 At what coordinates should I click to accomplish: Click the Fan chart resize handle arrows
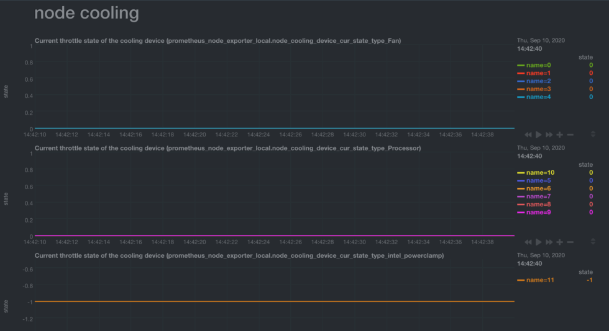593,135
